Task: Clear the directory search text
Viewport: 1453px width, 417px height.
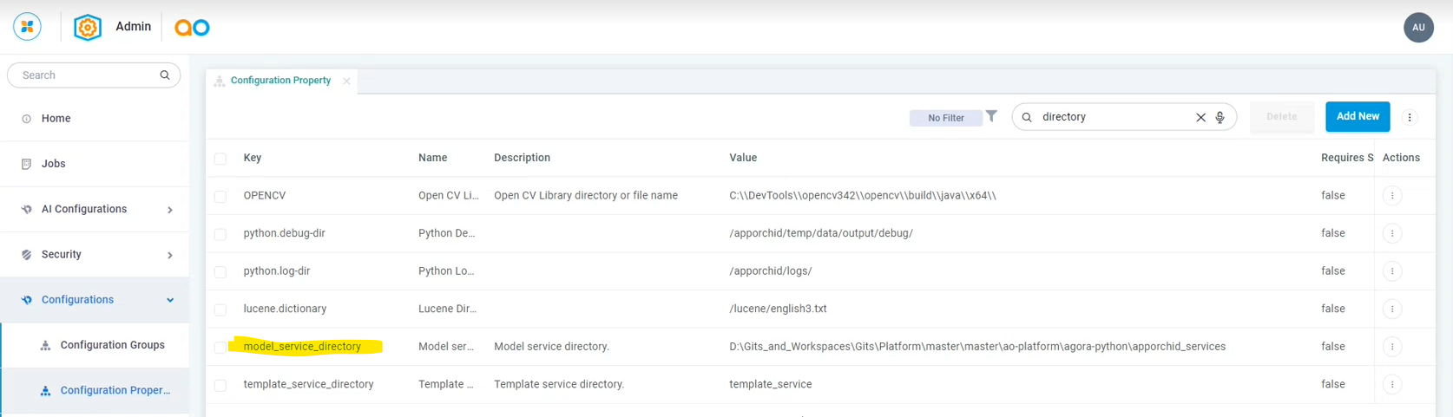Action: pyautogui.click(x=1200, y=117)
